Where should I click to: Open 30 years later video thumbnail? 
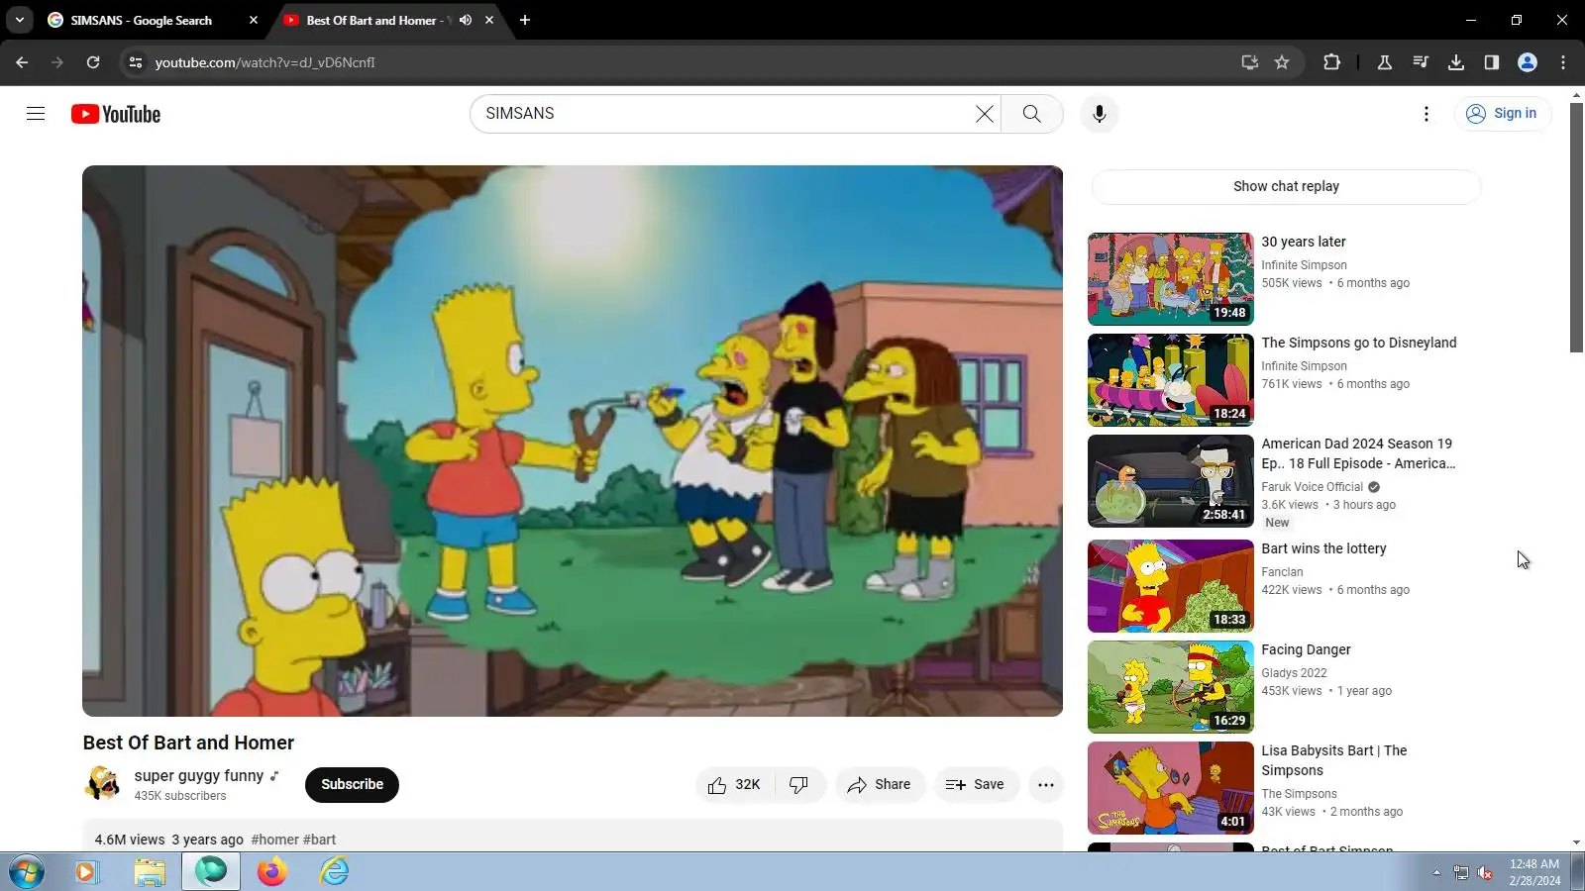(x=1171, y=279)
